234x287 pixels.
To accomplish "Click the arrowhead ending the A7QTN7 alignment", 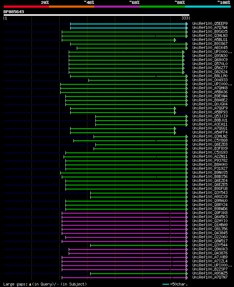I will 187,277.
